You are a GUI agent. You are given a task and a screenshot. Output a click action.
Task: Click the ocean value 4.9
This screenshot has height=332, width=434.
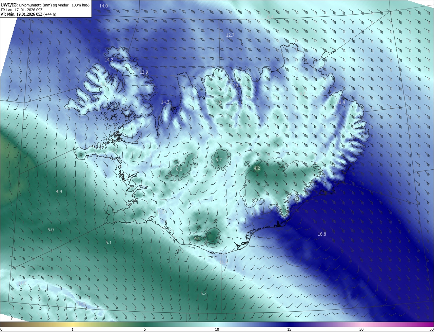[59, 192]
